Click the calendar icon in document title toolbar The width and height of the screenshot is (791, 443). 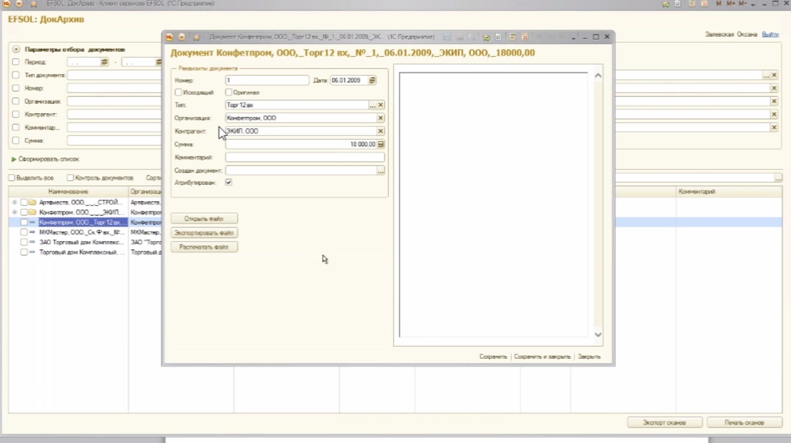tap(525, 37)
